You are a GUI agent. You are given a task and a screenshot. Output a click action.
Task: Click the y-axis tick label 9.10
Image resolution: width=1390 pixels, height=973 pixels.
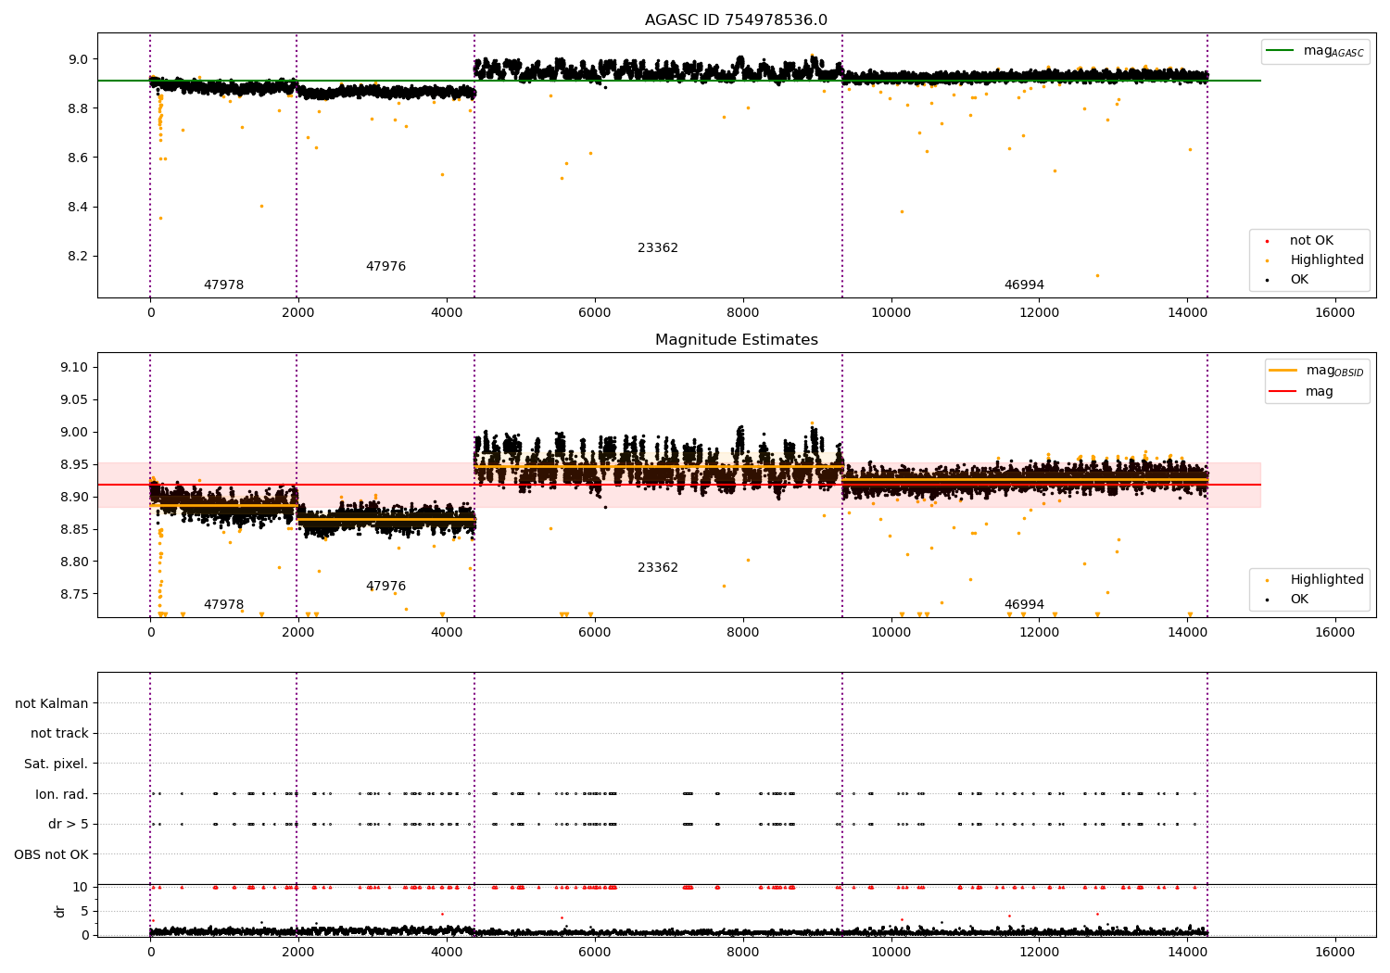pyautogui.click(x=73, y=367)
